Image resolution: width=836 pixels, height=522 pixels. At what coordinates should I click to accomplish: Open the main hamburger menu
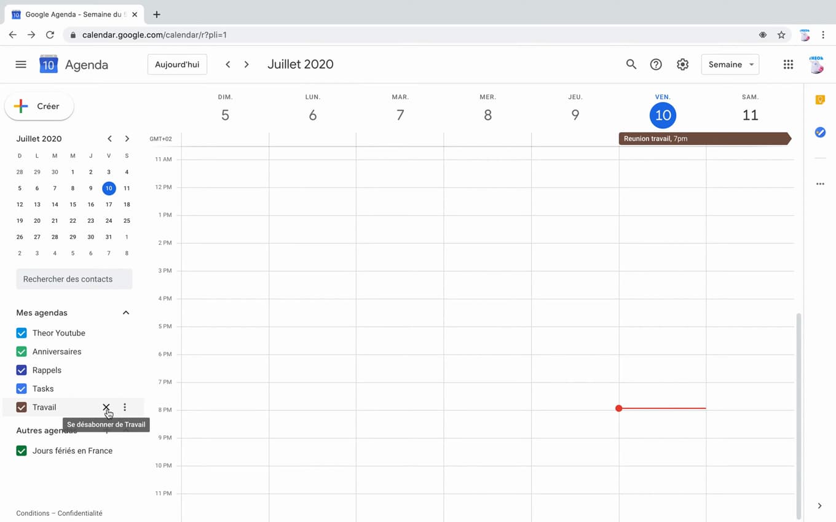(x=21, y=64)
